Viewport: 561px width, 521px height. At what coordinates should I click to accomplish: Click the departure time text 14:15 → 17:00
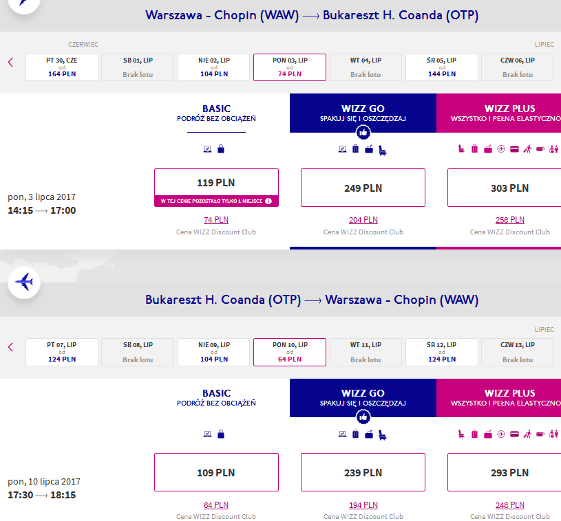(x=42, y=210)
